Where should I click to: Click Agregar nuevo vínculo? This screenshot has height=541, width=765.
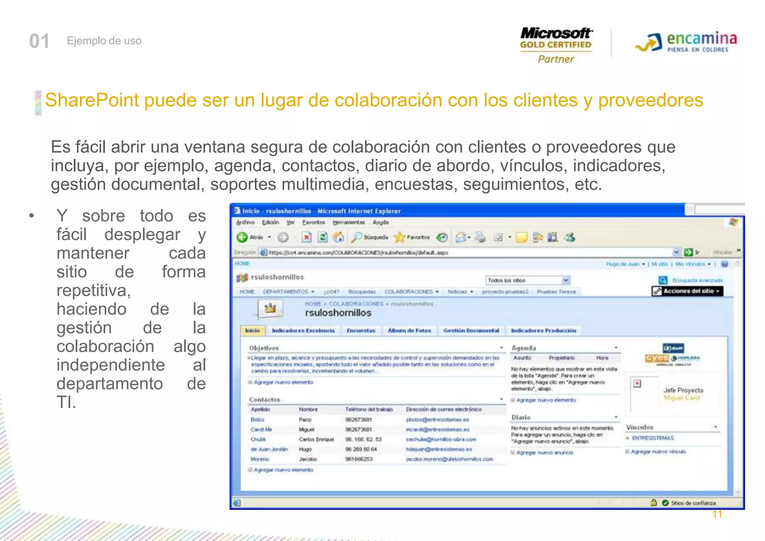click(658, 452)
